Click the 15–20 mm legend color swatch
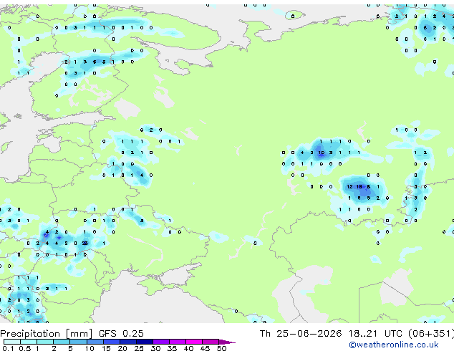 coord(112,342)
